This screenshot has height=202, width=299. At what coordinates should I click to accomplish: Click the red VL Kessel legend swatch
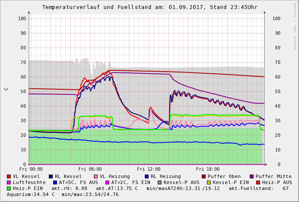(9, 176)
